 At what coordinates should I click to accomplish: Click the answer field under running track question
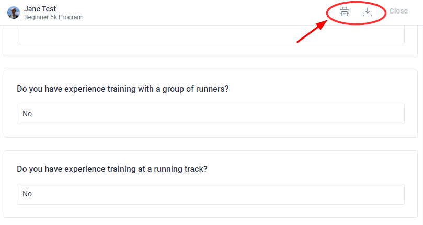pos(211,194)
